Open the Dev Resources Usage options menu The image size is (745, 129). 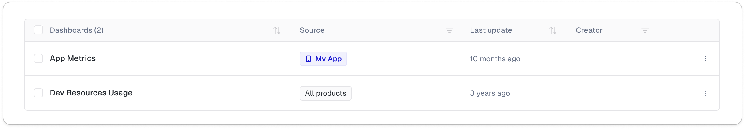(706, 93)
